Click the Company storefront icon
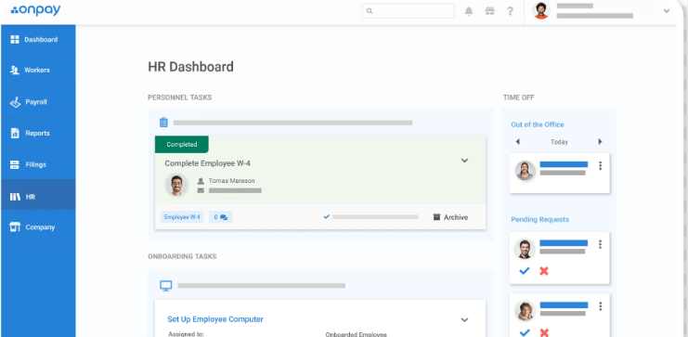 [15, 227]
